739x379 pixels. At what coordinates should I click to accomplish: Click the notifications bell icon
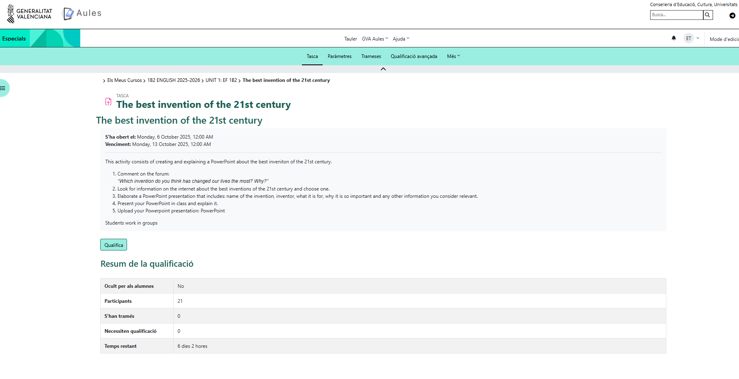(674, 38)
